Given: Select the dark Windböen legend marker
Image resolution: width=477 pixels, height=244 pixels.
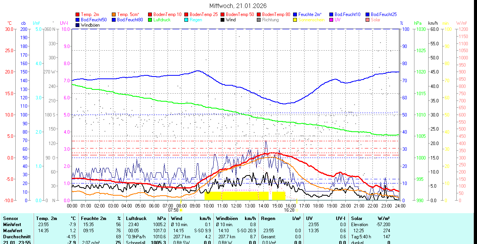Looking at the screenshot, I should 77,25.
